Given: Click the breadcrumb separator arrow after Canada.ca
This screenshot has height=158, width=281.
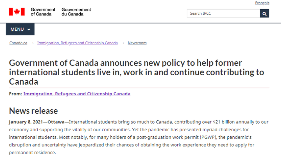Looking at the screenshot, I should 33,43.
